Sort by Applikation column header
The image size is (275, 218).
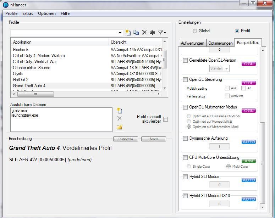tap(60, 42)
